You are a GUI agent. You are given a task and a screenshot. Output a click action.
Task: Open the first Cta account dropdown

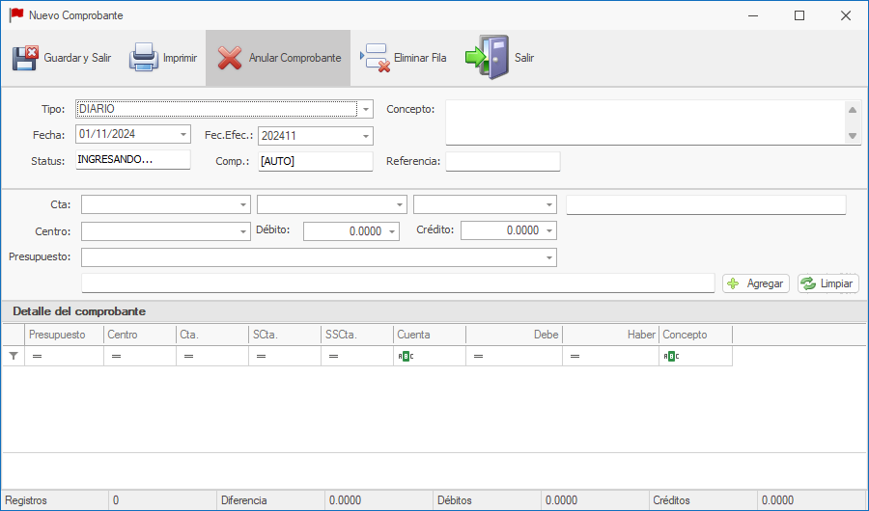coord(242,204)
